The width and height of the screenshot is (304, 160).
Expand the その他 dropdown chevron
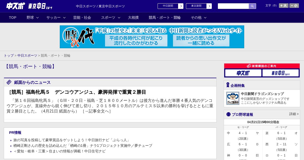[x=205, y=18]
